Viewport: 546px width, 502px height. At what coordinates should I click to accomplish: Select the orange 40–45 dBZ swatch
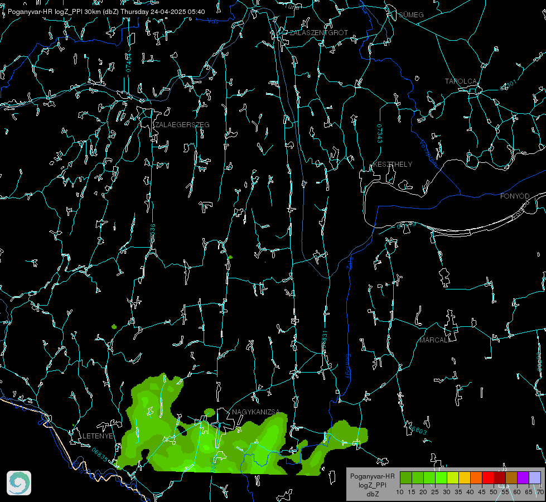[x=476, y=477]
